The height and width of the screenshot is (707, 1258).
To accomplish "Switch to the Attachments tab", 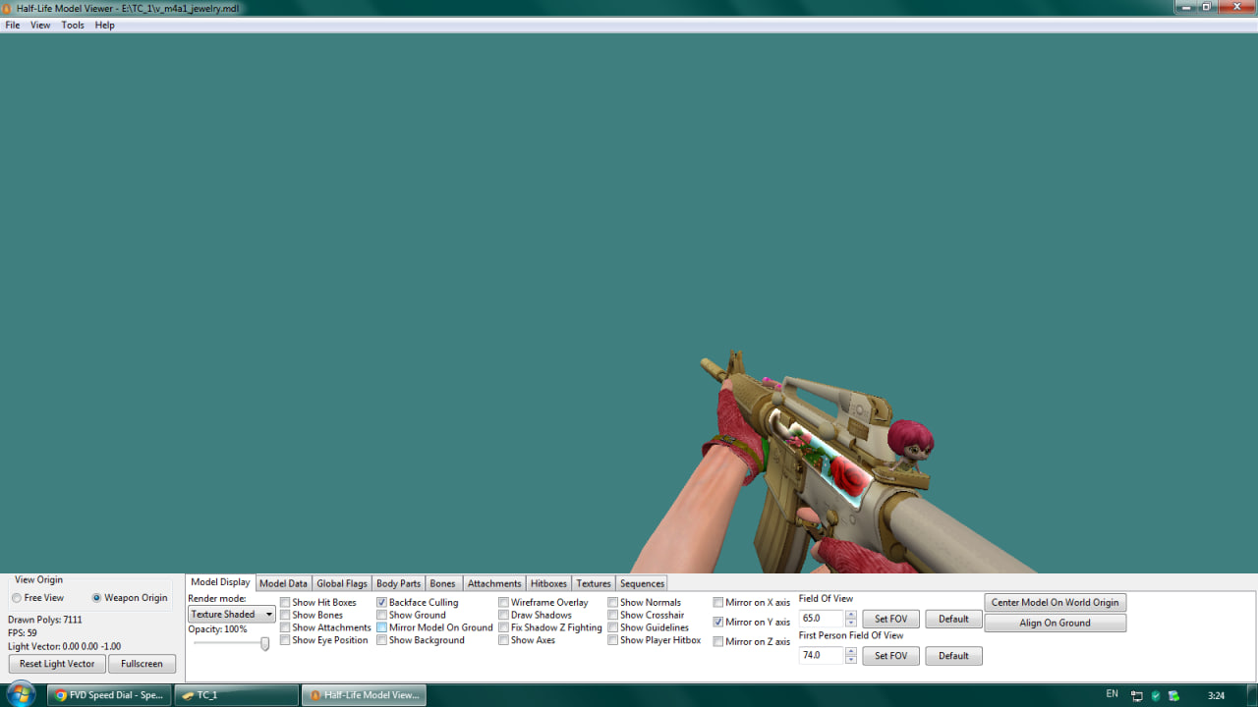I will coord(494,583).
